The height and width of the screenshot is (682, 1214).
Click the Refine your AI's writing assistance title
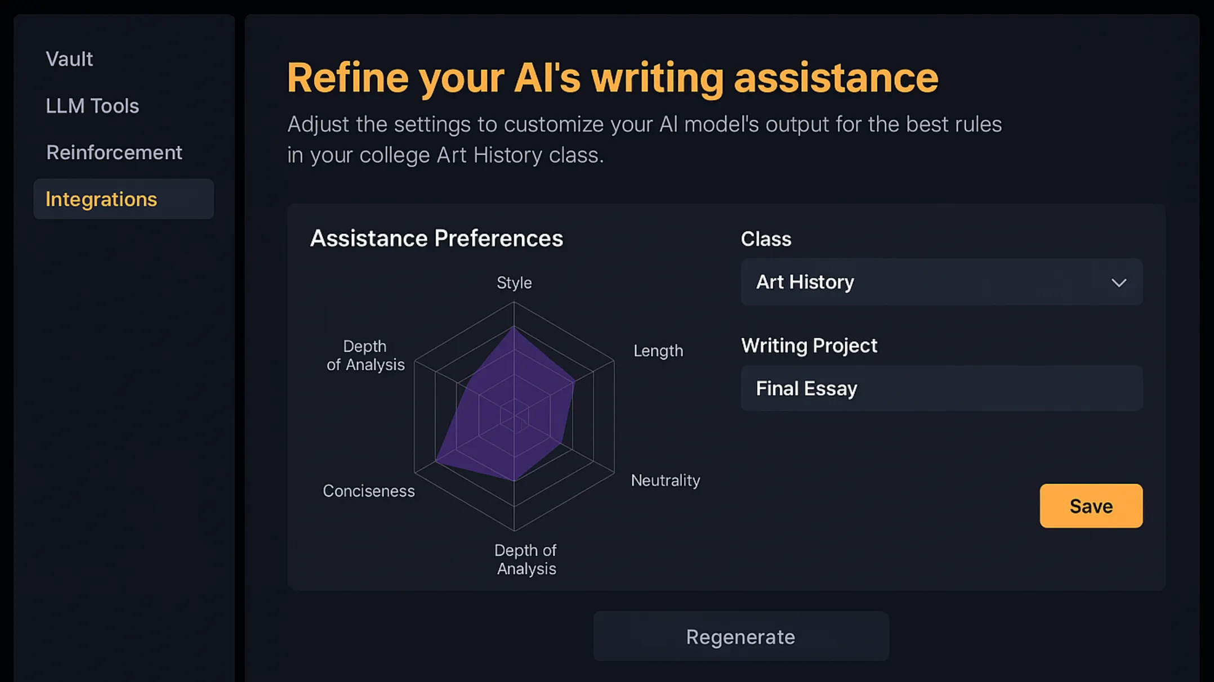[613, 78]
